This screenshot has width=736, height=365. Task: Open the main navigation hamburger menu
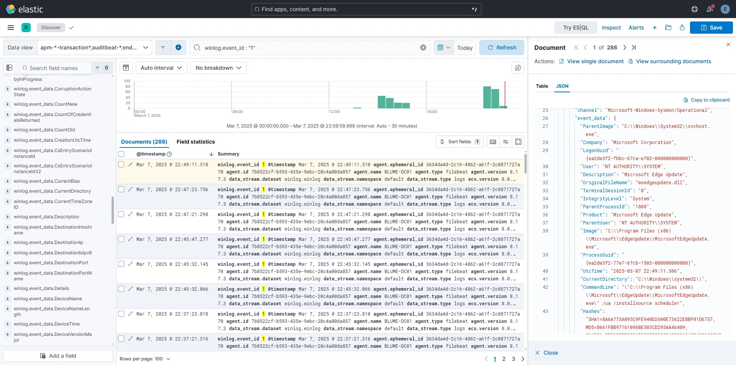(x=11, y=28)
